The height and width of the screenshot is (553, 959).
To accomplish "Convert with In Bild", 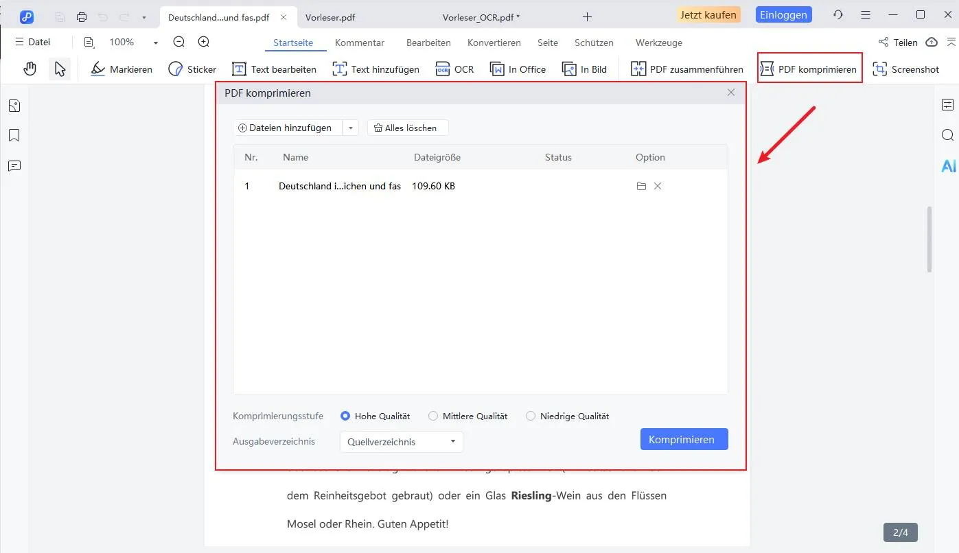I will point(584,69).
